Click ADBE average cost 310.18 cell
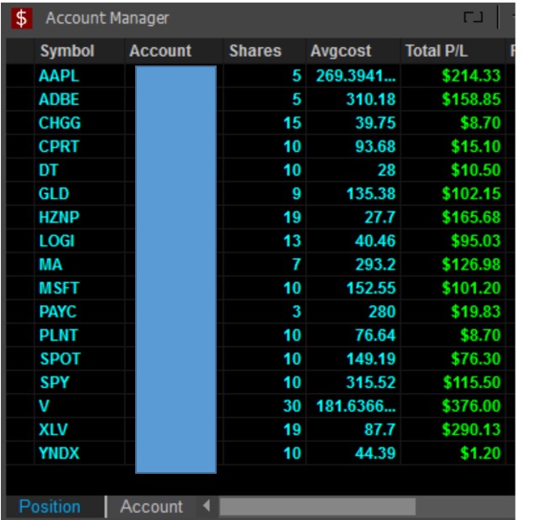The image size is (539, 520). [x=369, y=99]
